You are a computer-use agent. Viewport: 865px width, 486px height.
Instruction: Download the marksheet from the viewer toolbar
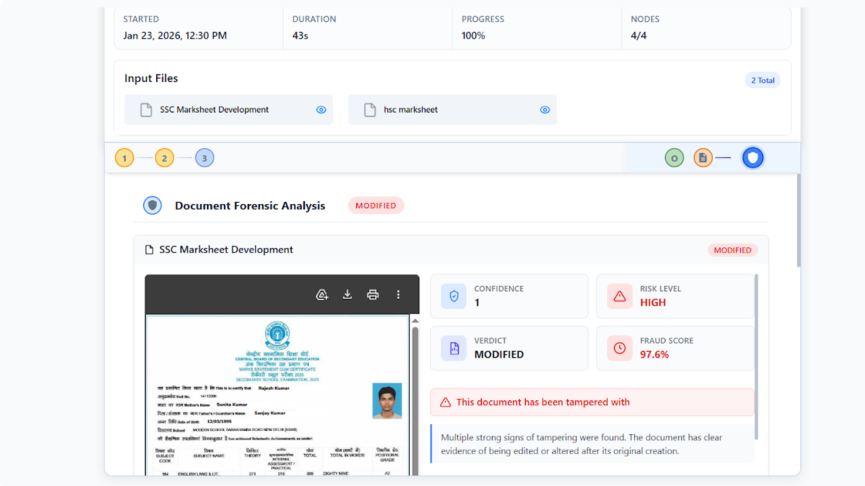pyautogui.click(x=347, y=294)
